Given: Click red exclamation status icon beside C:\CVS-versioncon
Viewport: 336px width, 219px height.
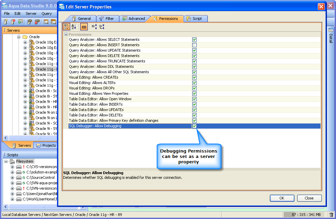Looking at the screenshot, I should click(24, 167).
